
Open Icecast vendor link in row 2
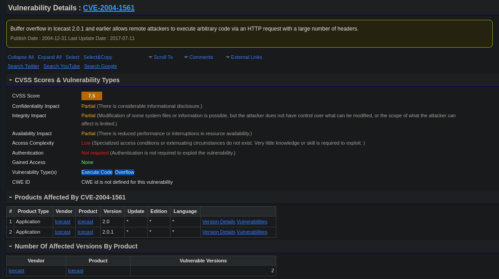coord(63,232)
